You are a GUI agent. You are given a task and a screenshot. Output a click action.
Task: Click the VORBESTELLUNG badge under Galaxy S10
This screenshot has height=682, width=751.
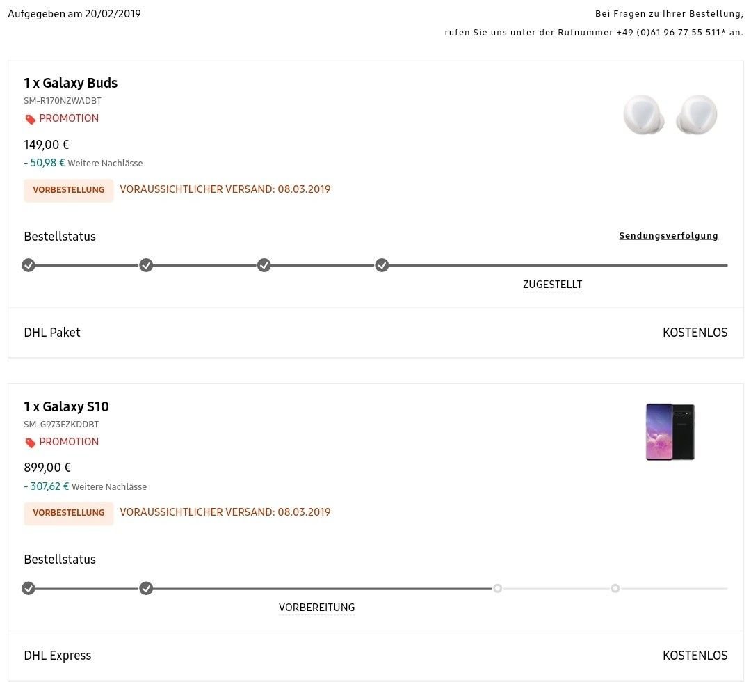point(68,513)
